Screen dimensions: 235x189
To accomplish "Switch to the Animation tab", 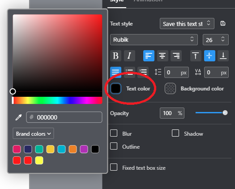I will coord(148,1).
